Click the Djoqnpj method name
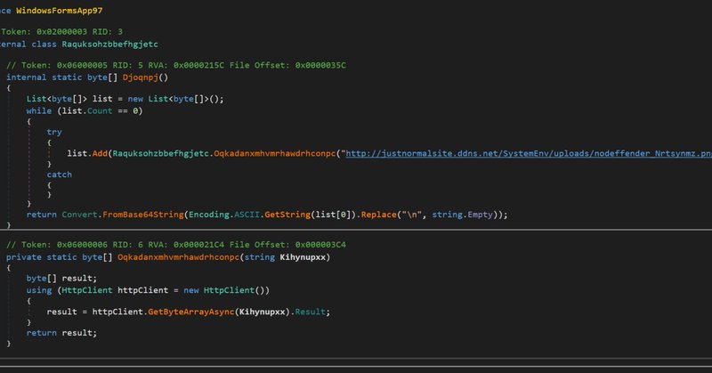The height and width of the screenshot is (373, 712). pyautogui.click(x=141, y=77)
